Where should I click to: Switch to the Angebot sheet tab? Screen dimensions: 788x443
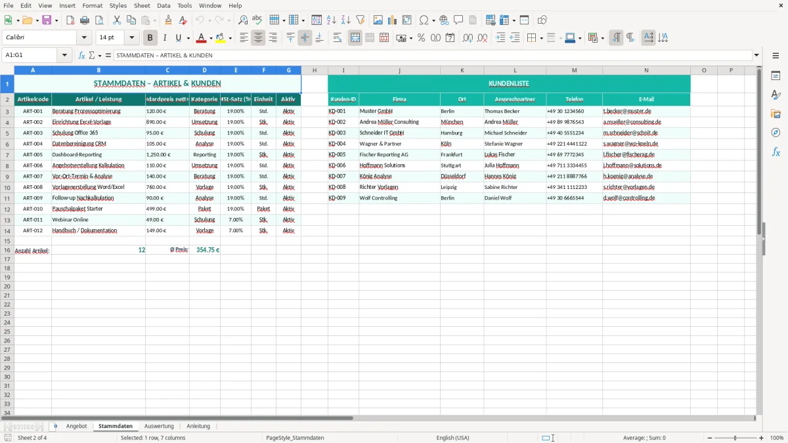click(77, 426)
